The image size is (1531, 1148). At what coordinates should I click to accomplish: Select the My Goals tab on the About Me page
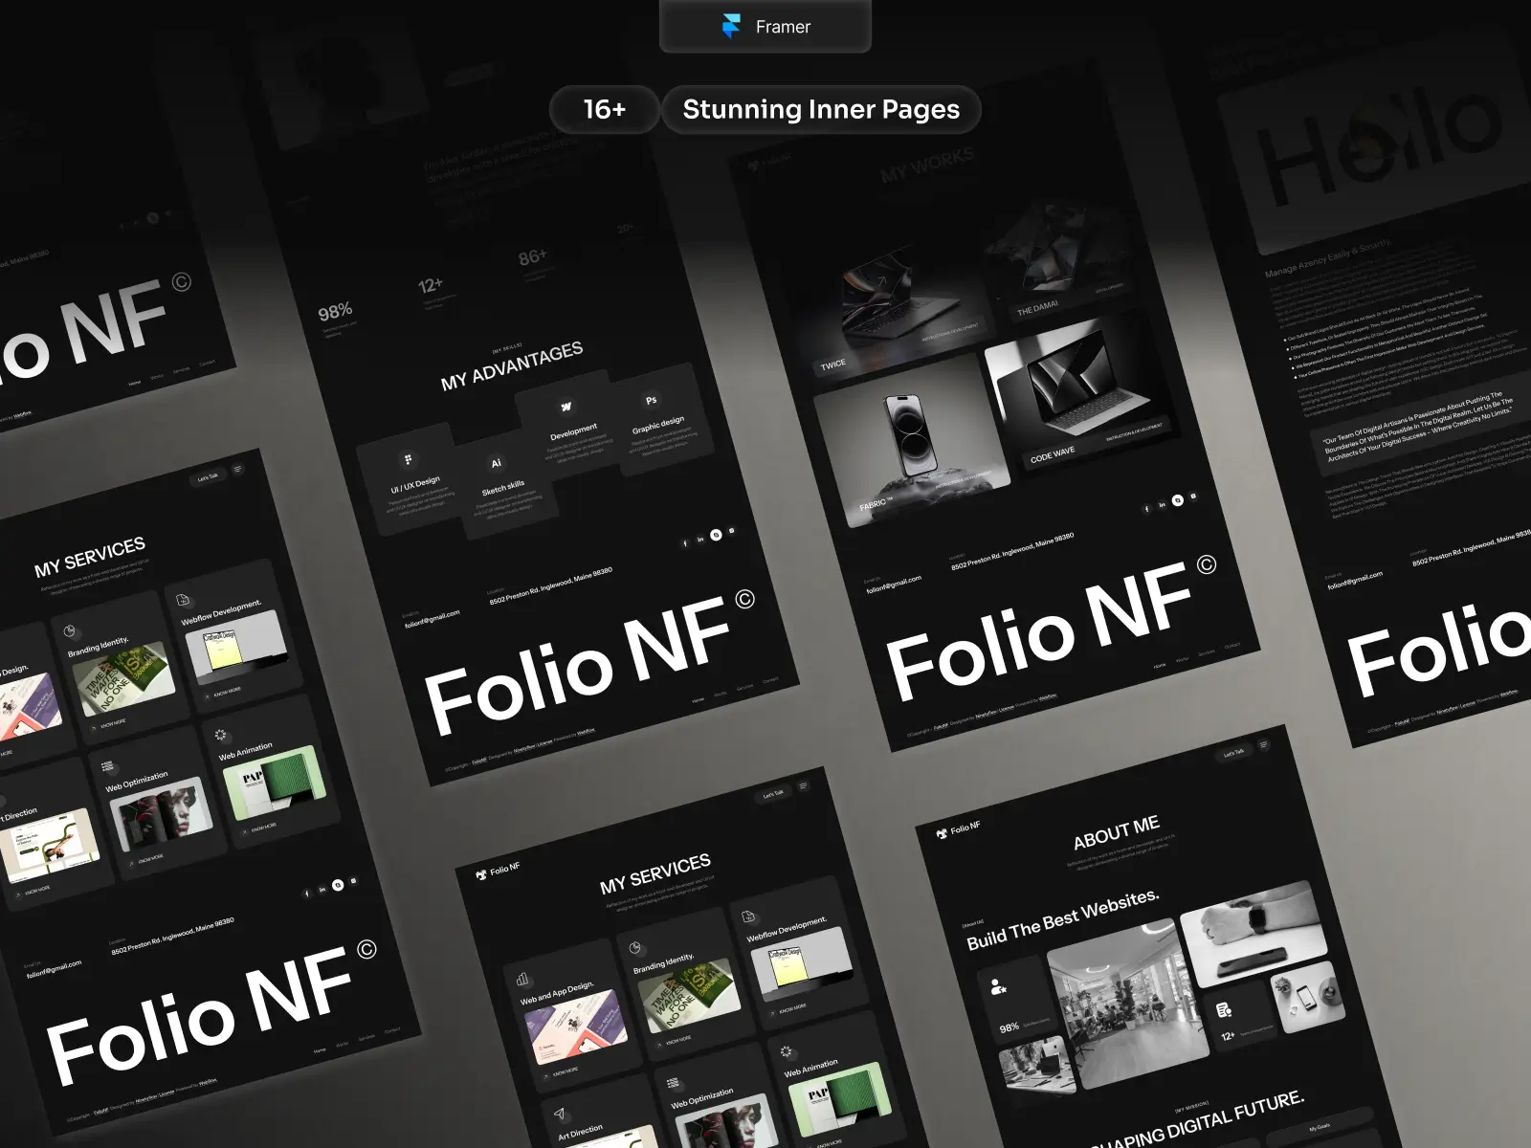(x=1320, y=1127)
